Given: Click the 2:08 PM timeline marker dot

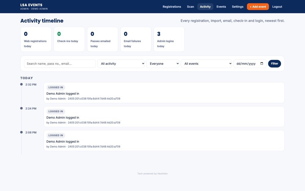Looking at the screenshot, I should (21, 132).
